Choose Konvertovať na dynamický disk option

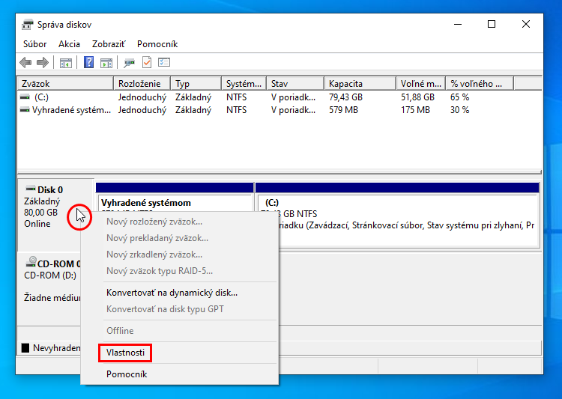tap(172, 293)
